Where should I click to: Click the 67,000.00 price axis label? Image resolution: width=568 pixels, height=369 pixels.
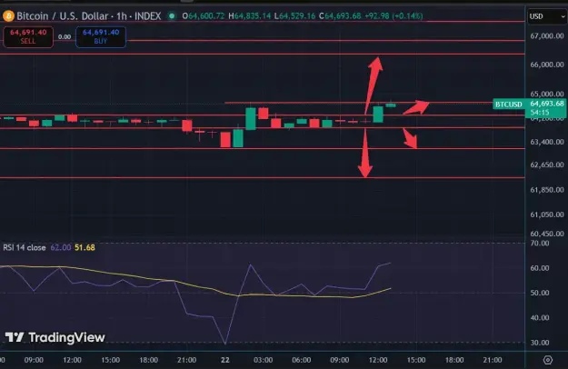click(x=547, y=35)
